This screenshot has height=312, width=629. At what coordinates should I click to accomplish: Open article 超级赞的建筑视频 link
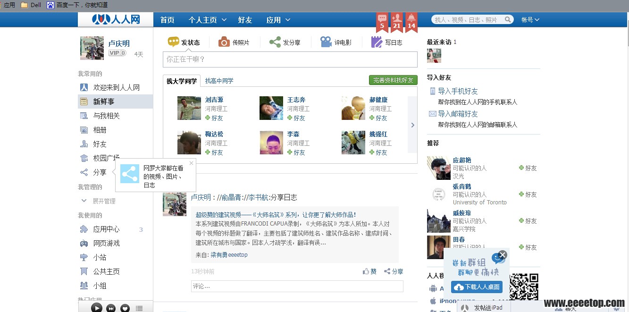[x=276, y=214]
